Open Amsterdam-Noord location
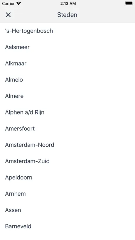The height and width of the screenshot is (240, 135). coord(67,145)
